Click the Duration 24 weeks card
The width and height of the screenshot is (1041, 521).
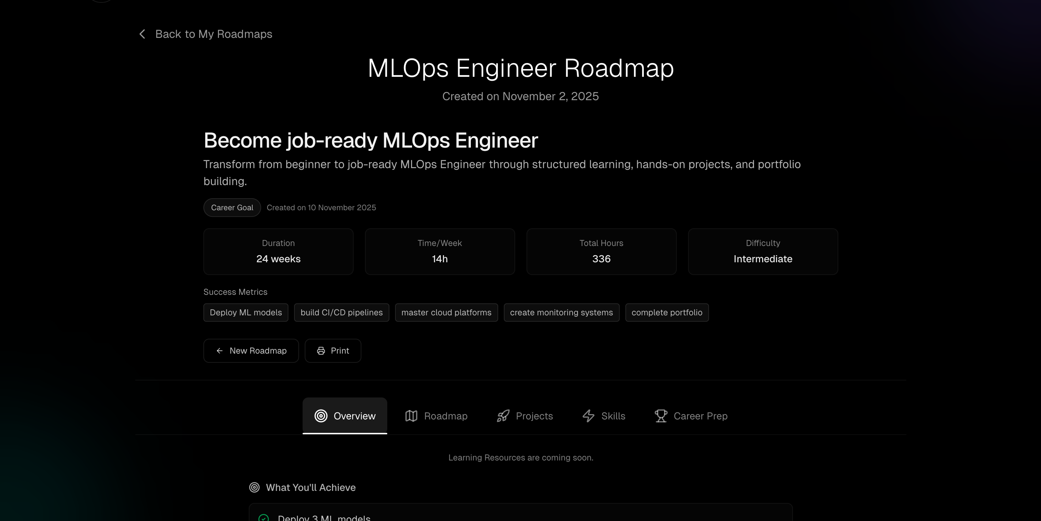coord(278,252)
